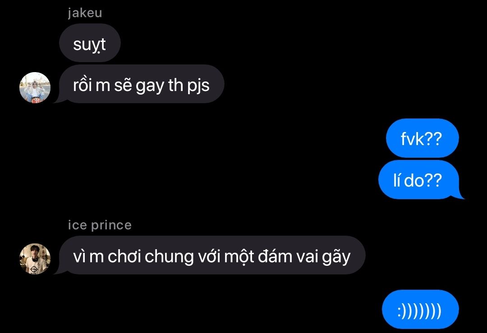
Task: Select the 'suỵt' message bubble
Action: tap(90, 43)
